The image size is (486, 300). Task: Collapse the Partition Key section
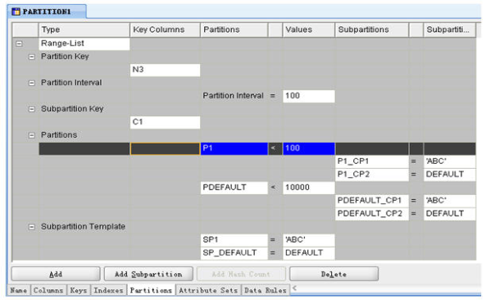point(32,57)
